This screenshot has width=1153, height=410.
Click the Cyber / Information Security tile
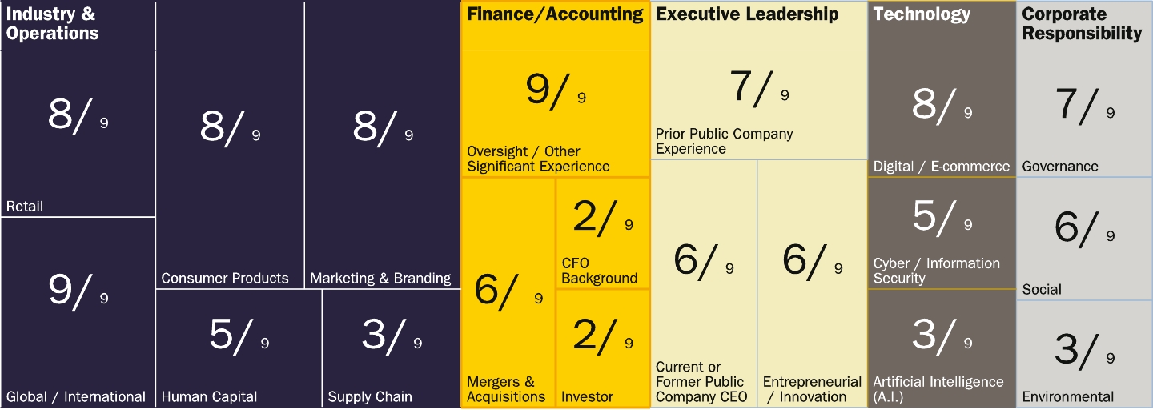click(942, 232)
